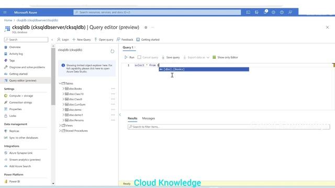Screen dimensions: 335x188
Task: Open the cksqldb breadcrumb link
Action: click(x=37, y=20)
